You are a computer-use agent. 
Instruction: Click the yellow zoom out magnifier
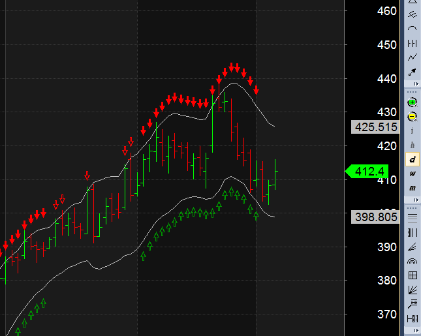tap(412, 117)
